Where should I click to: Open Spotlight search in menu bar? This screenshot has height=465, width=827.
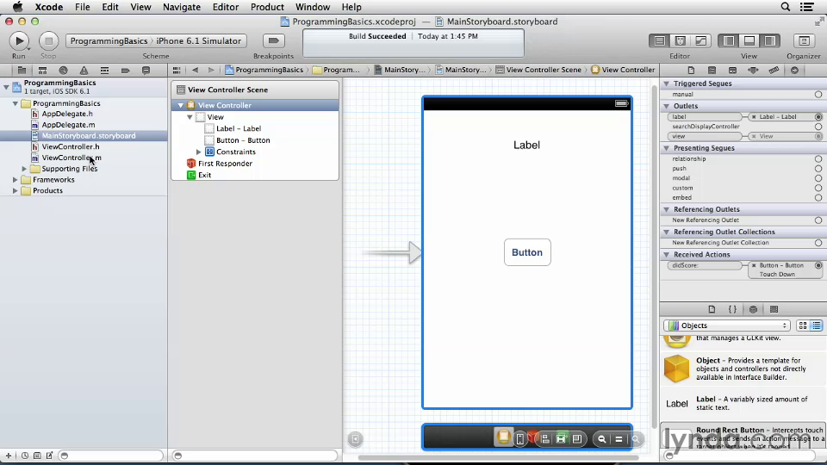(786, 7)
